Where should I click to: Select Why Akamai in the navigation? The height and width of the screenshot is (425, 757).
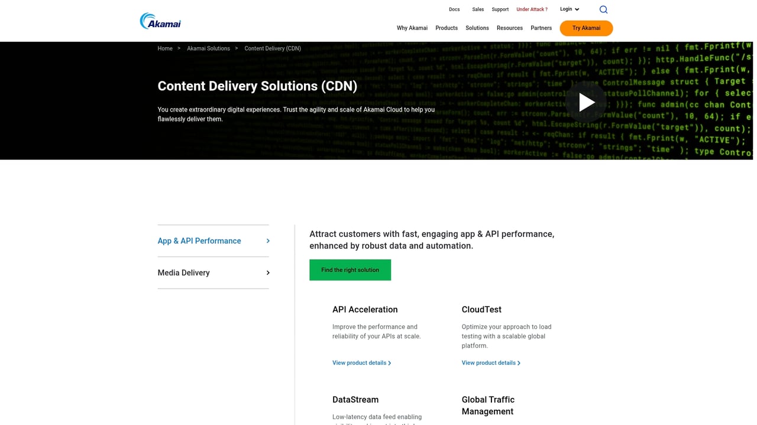tap(412, 28)
